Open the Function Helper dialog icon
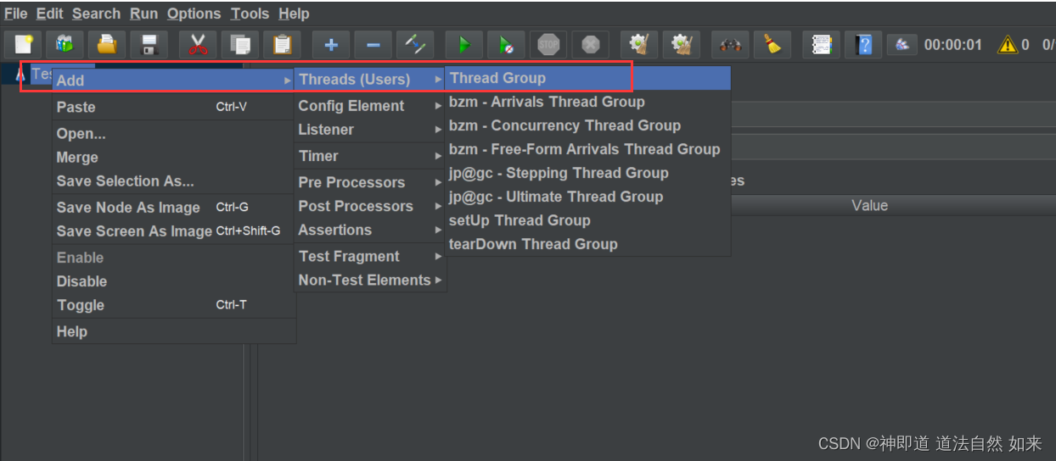The width and height of the screenshot is (1056, 461). pos(822,45)
